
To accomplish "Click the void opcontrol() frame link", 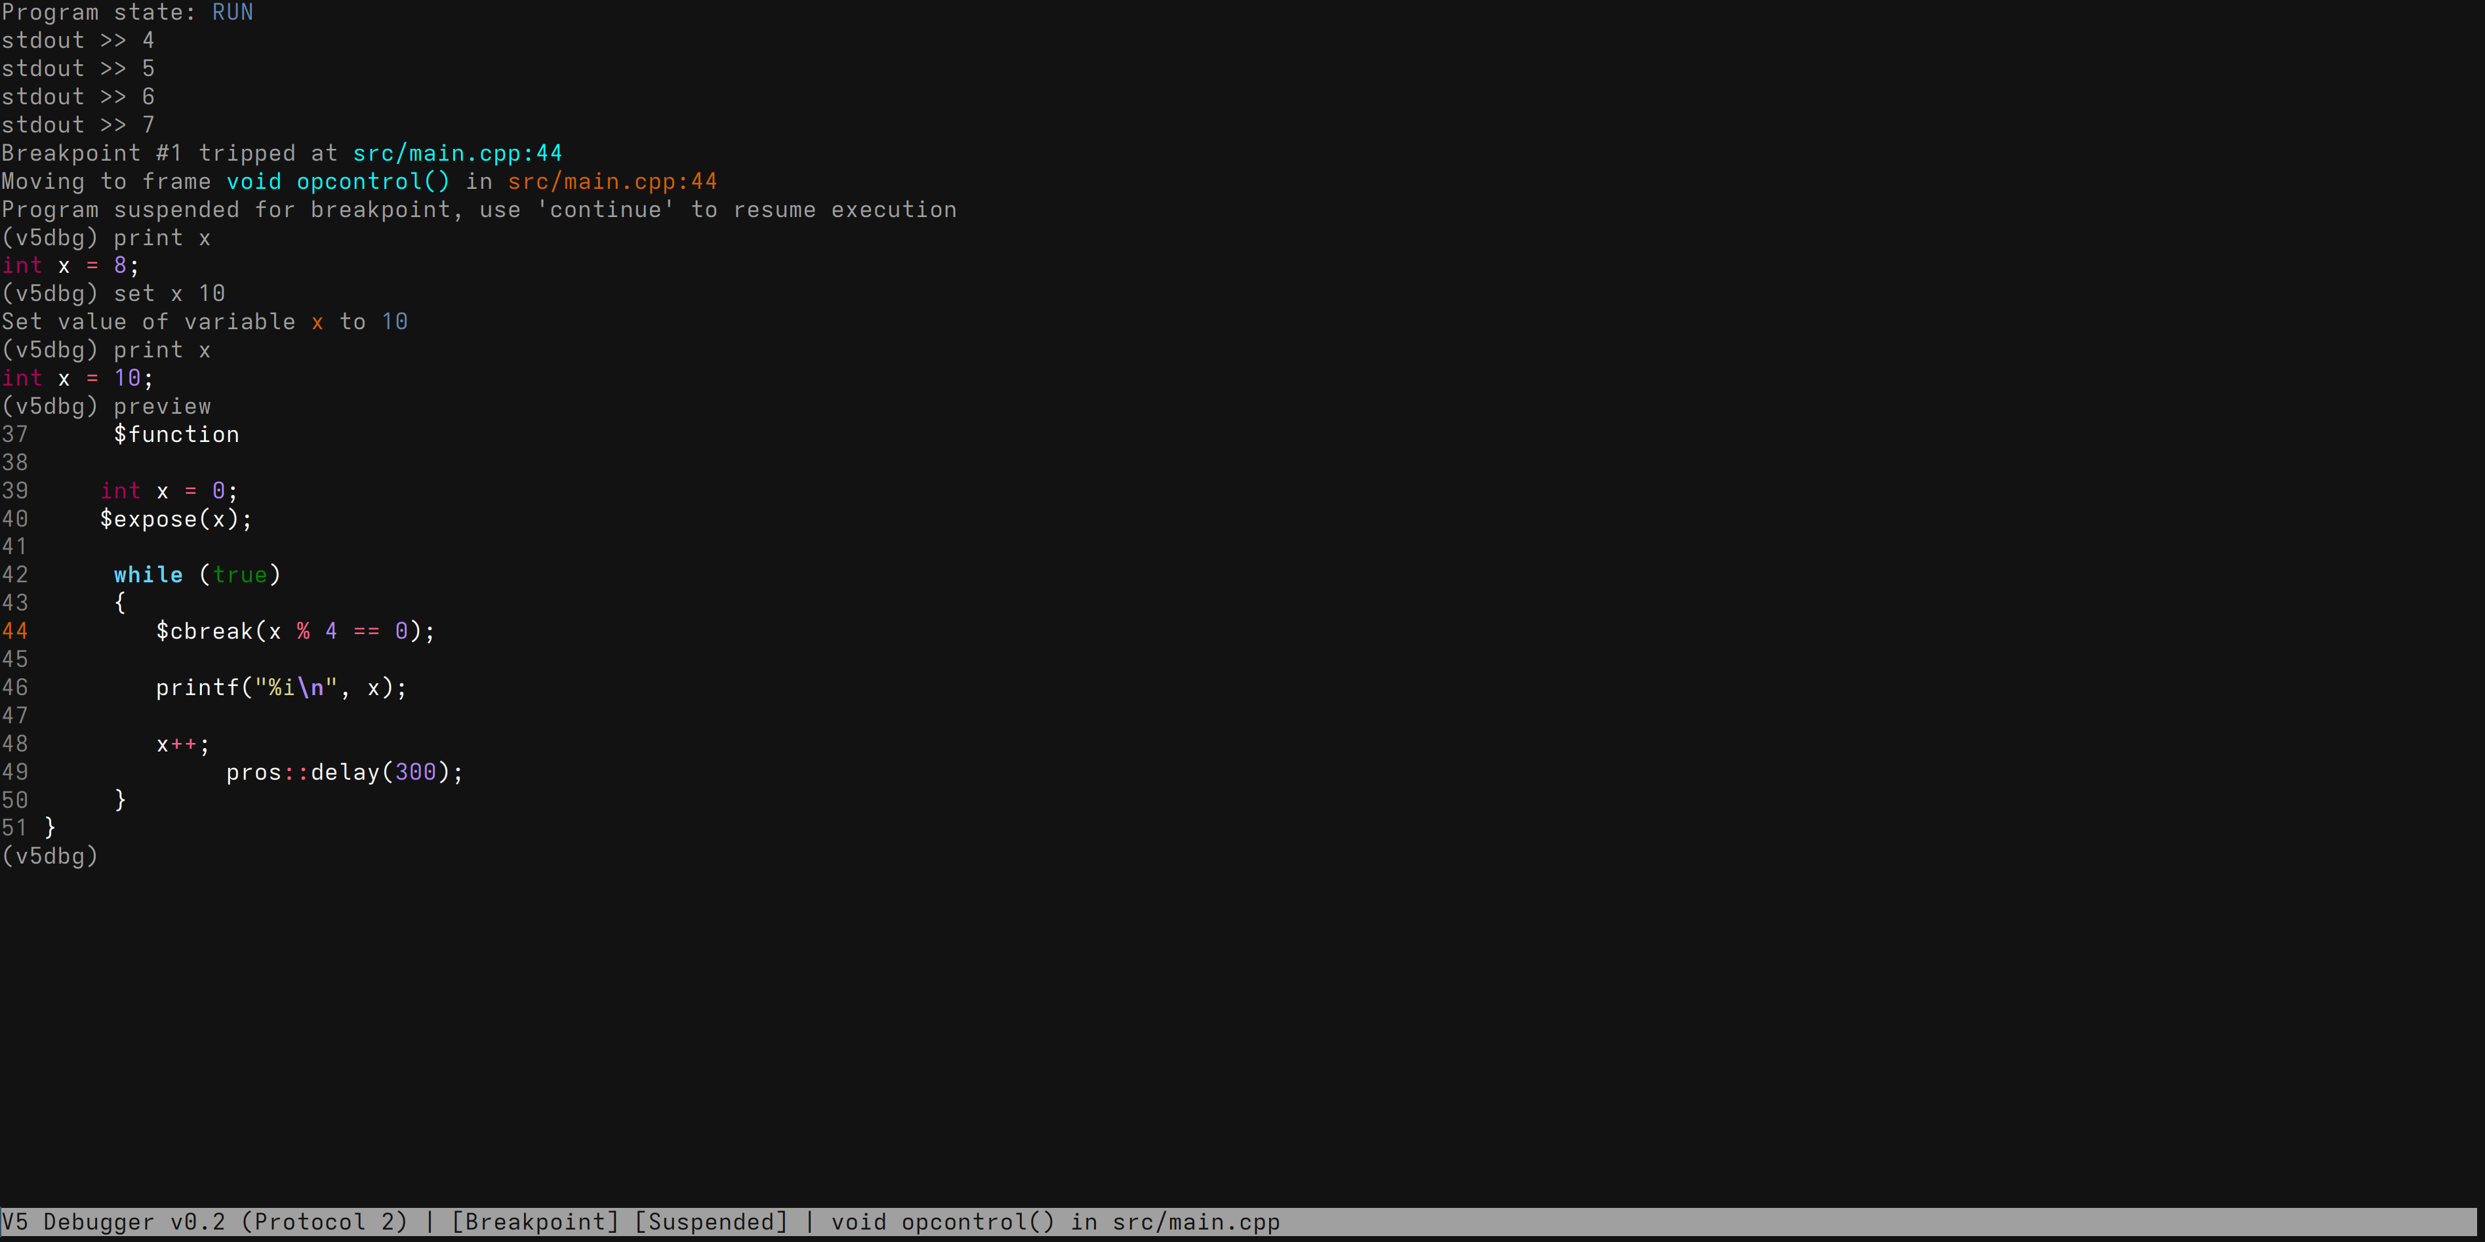I will [338, 181].
